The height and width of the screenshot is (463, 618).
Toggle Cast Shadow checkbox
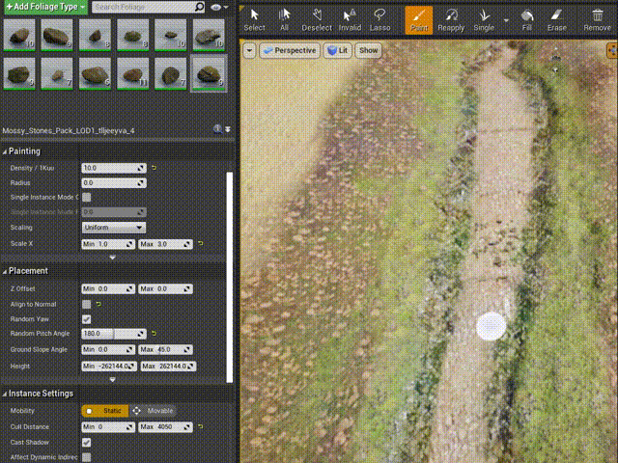pos(86,443)
